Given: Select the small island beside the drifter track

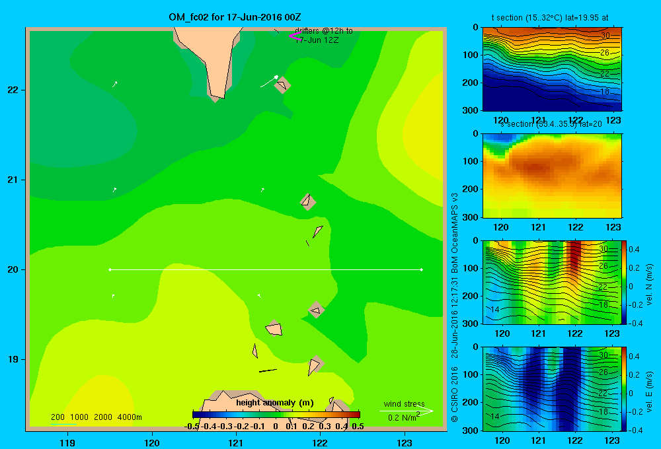Looking at the screenshot, I should 282,85.
